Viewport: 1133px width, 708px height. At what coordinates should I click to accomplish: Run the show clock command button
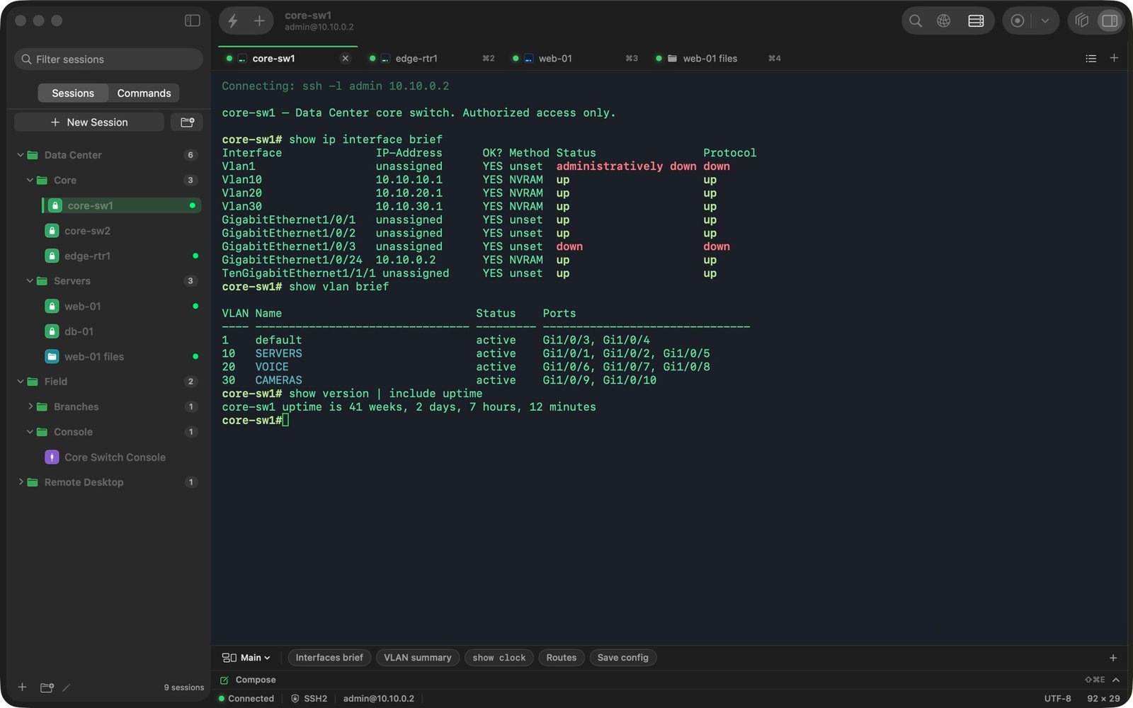(x=499, y=658)
